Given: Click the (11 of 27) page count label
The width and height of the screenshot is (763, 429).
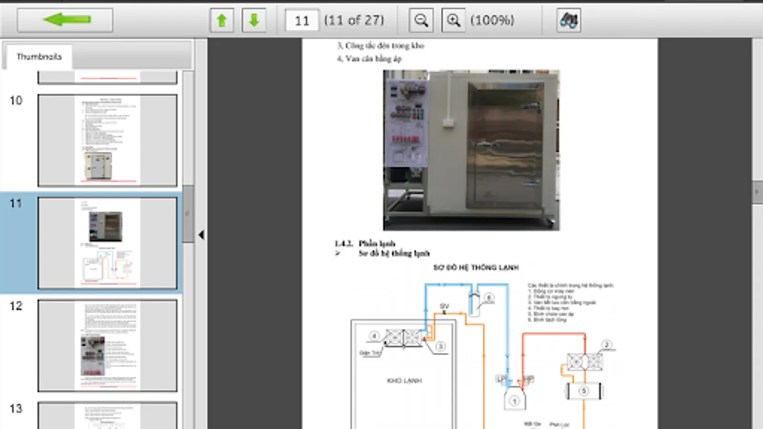Looking at the screenshot, I should pyautogui.click(x=354, y=20).
